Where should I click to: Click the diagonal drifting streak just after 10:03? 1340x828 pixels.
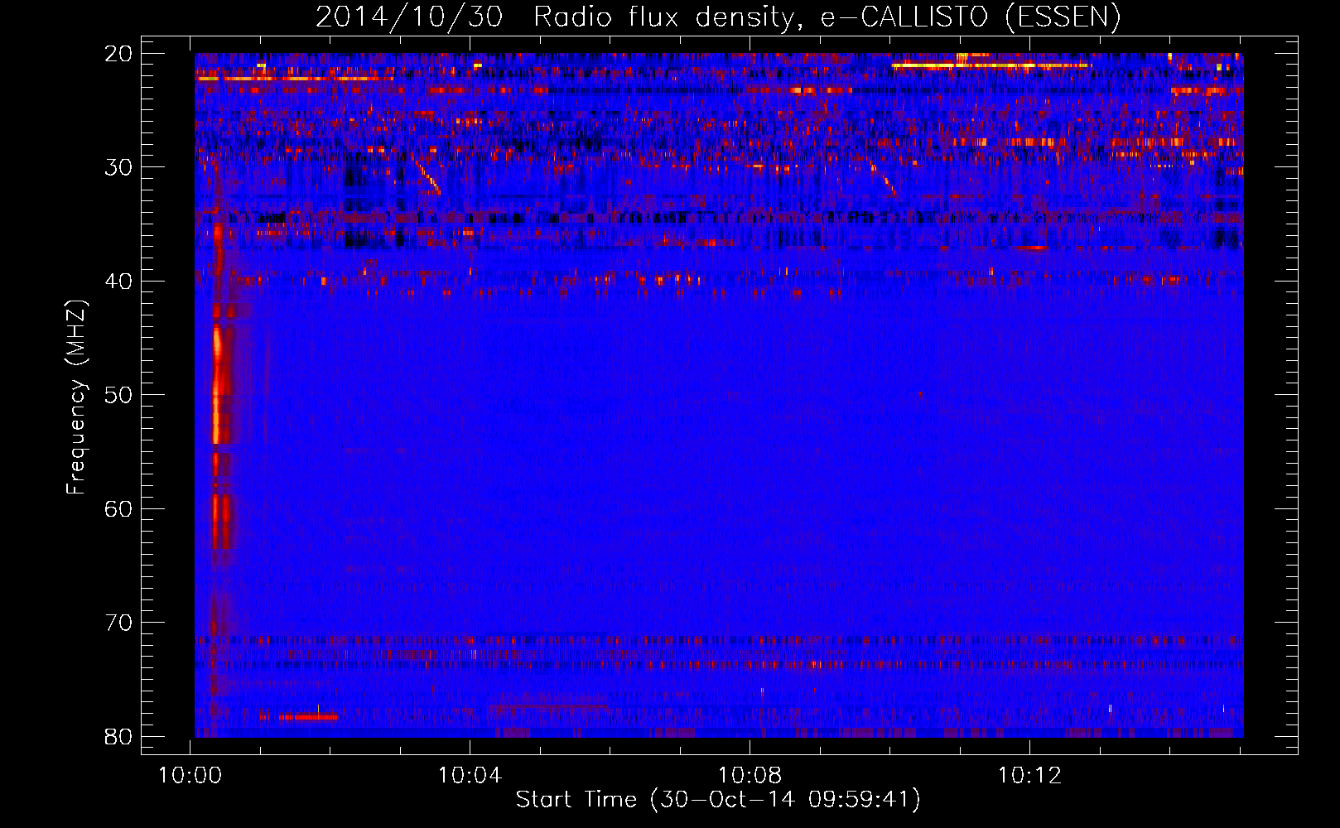pos(427,177)
